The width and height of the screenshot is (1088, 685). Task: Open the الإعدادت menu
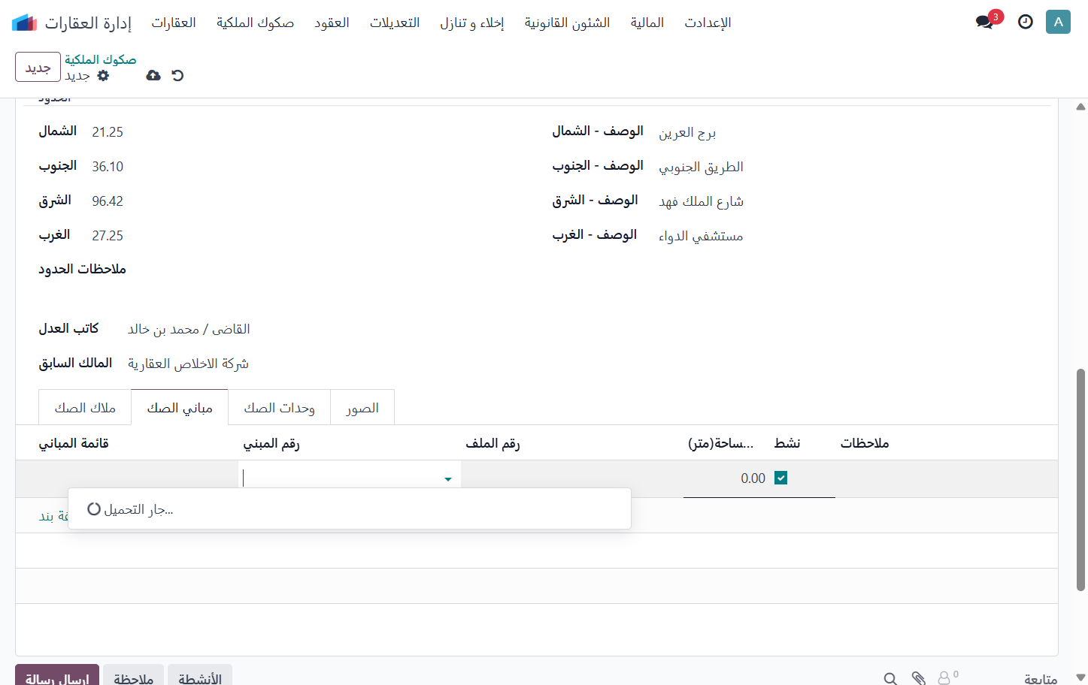tap(708, 23)
